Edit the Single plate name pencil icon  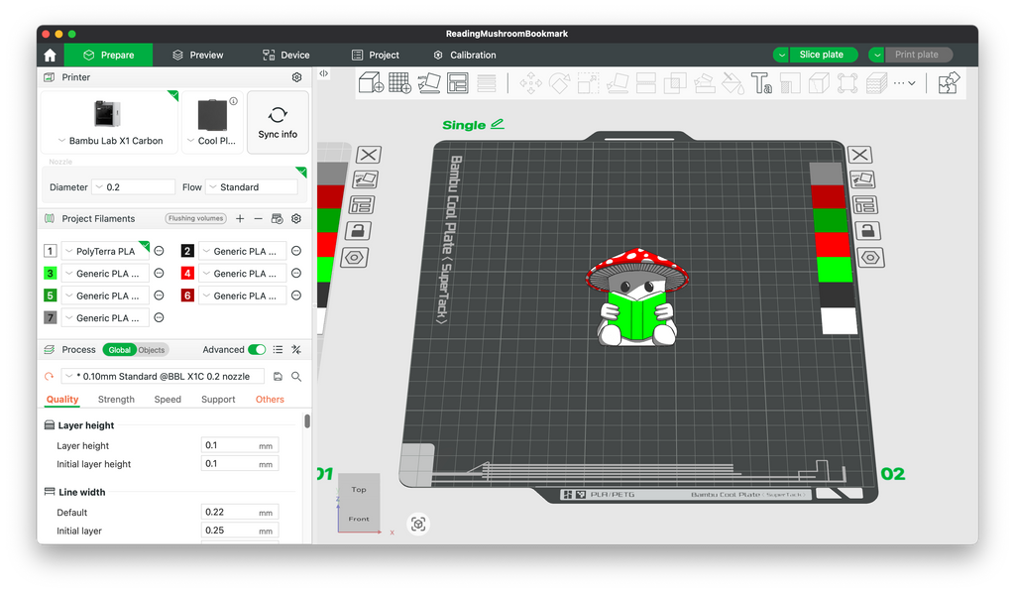498,124
